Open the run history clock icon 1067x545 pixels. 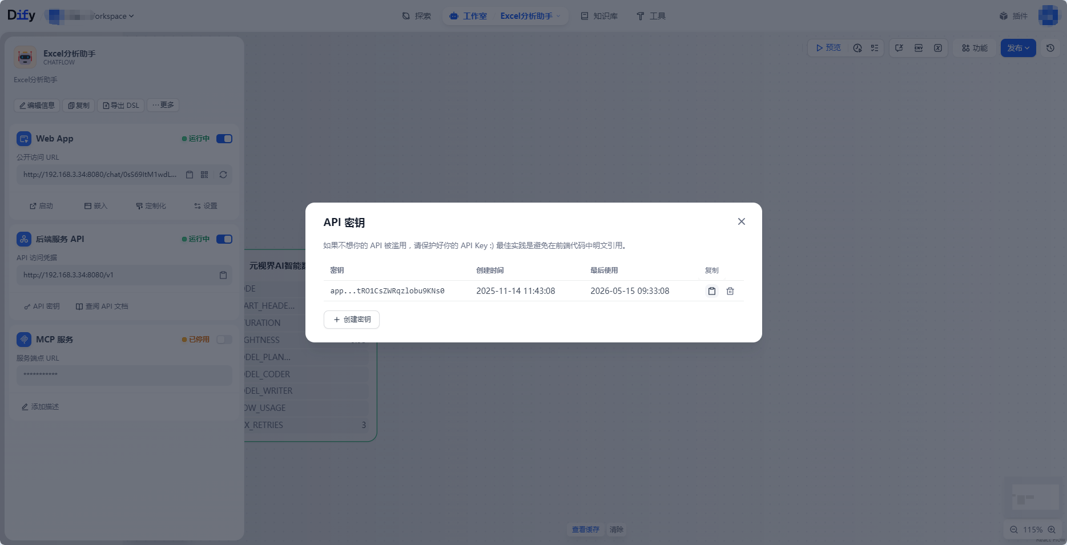(857, 48)
